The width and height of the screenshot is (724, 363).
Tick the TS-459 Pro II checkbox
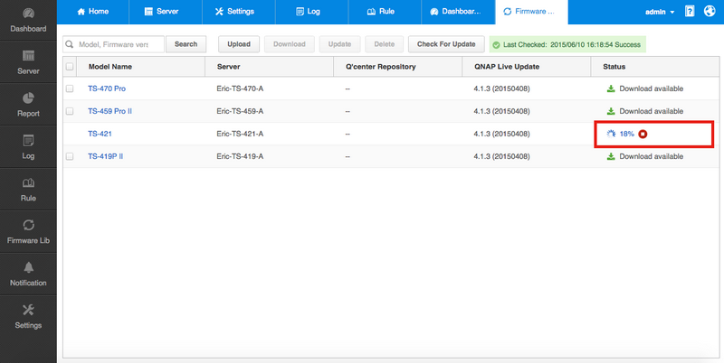coord(70,111)
